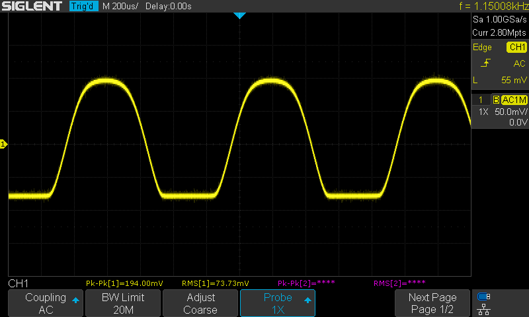Screen dimensions: 529x317
Task: Click the AC1M input coupling badge
Action: pyautogui.click(x=514, y=100)
